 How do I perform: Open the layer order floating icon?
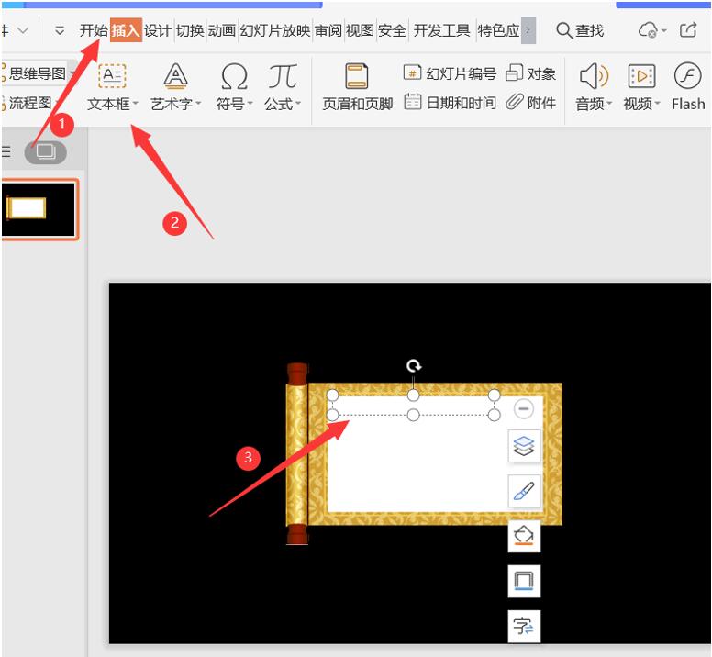click(524, 446)
